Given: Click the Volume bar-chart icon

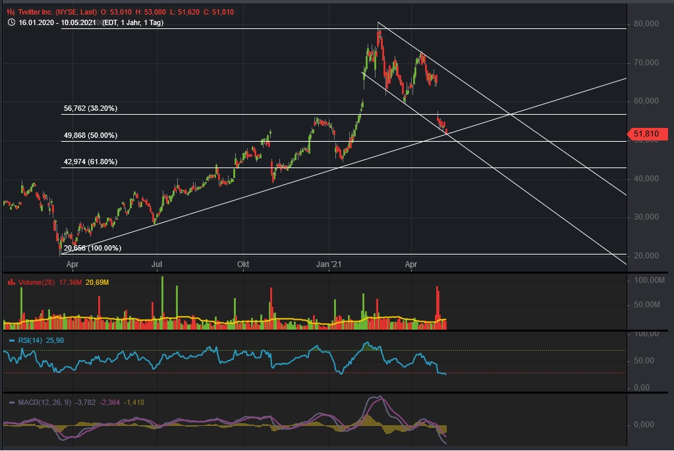Looking at the screenshot, I should pyautogui.click(x=12, y=282).
